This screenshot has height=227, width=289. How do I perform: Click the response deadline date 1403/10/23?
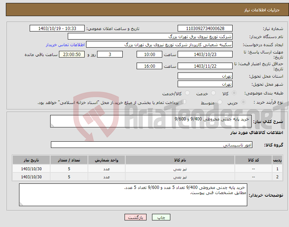pyautogui.click(x=205, y=54)
